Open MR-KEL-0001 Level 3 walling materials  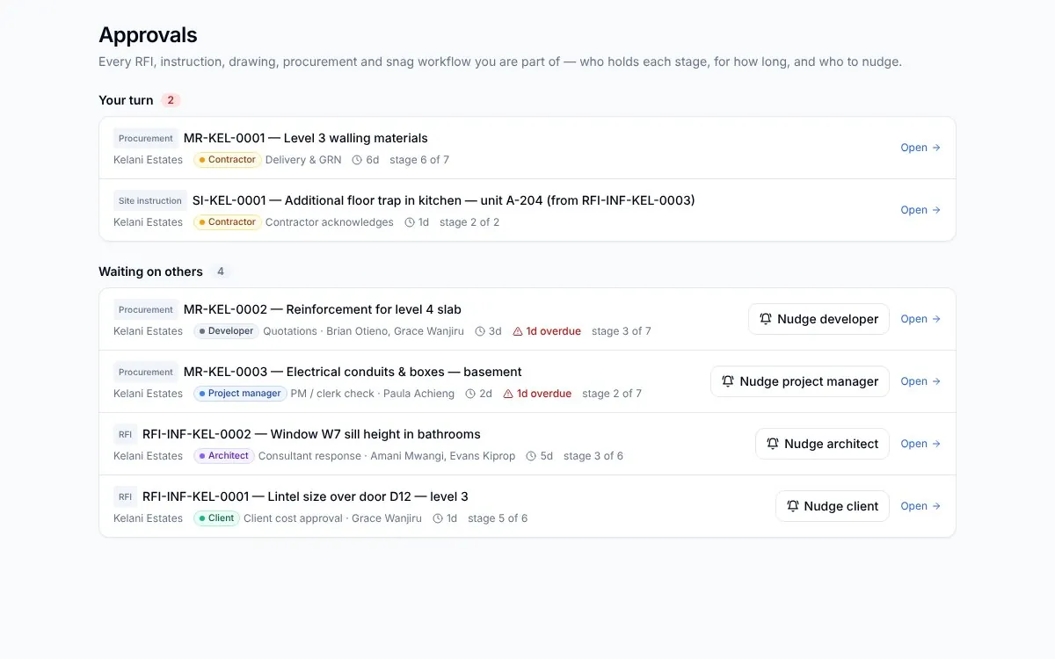pos(920,148)
